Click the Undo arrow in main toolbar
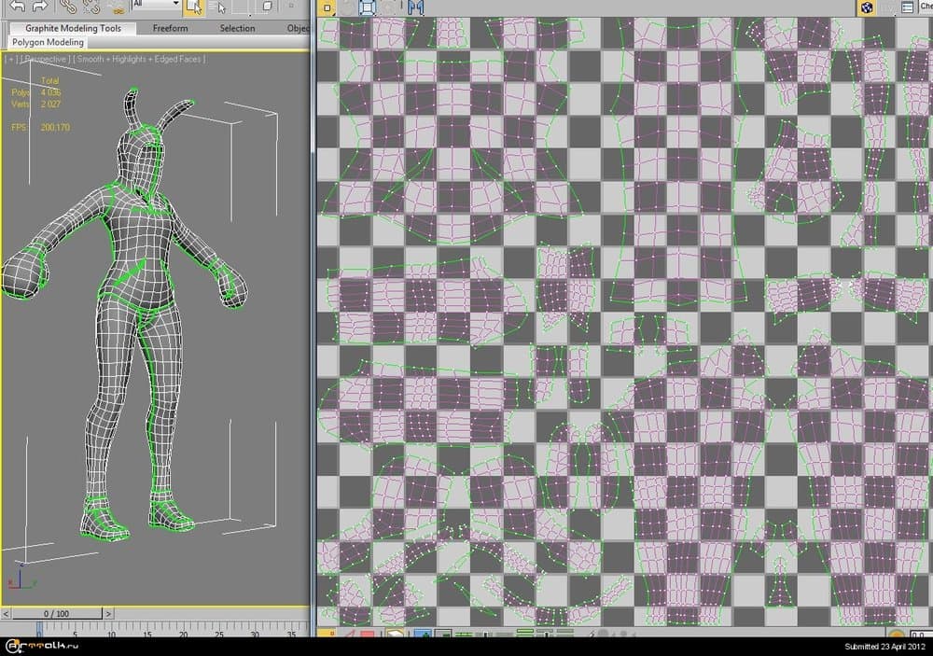 coord(17,6)
